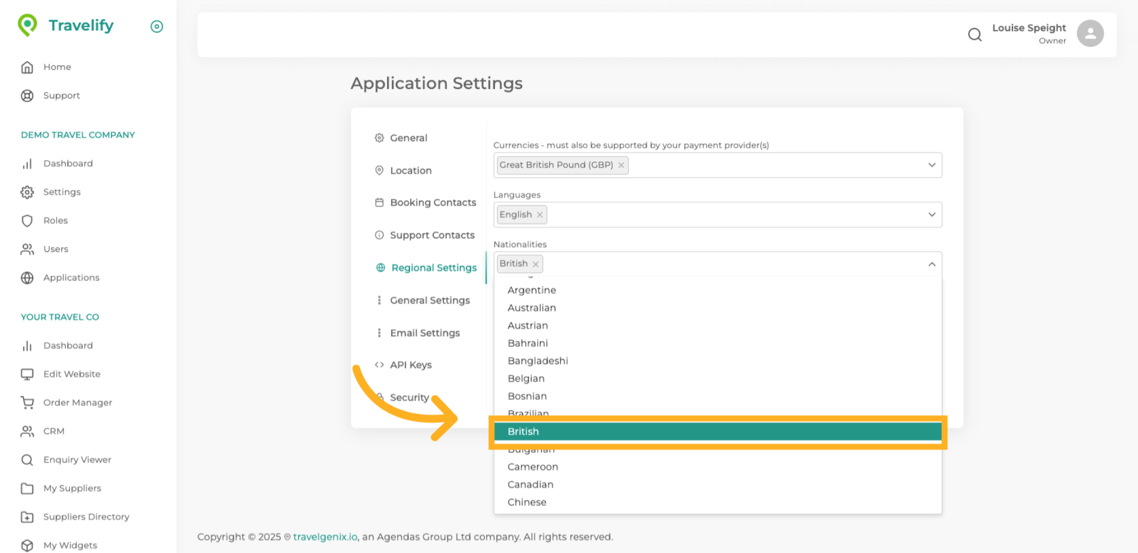Remove the Great British Pound currency chip

[x=621, y=165]
